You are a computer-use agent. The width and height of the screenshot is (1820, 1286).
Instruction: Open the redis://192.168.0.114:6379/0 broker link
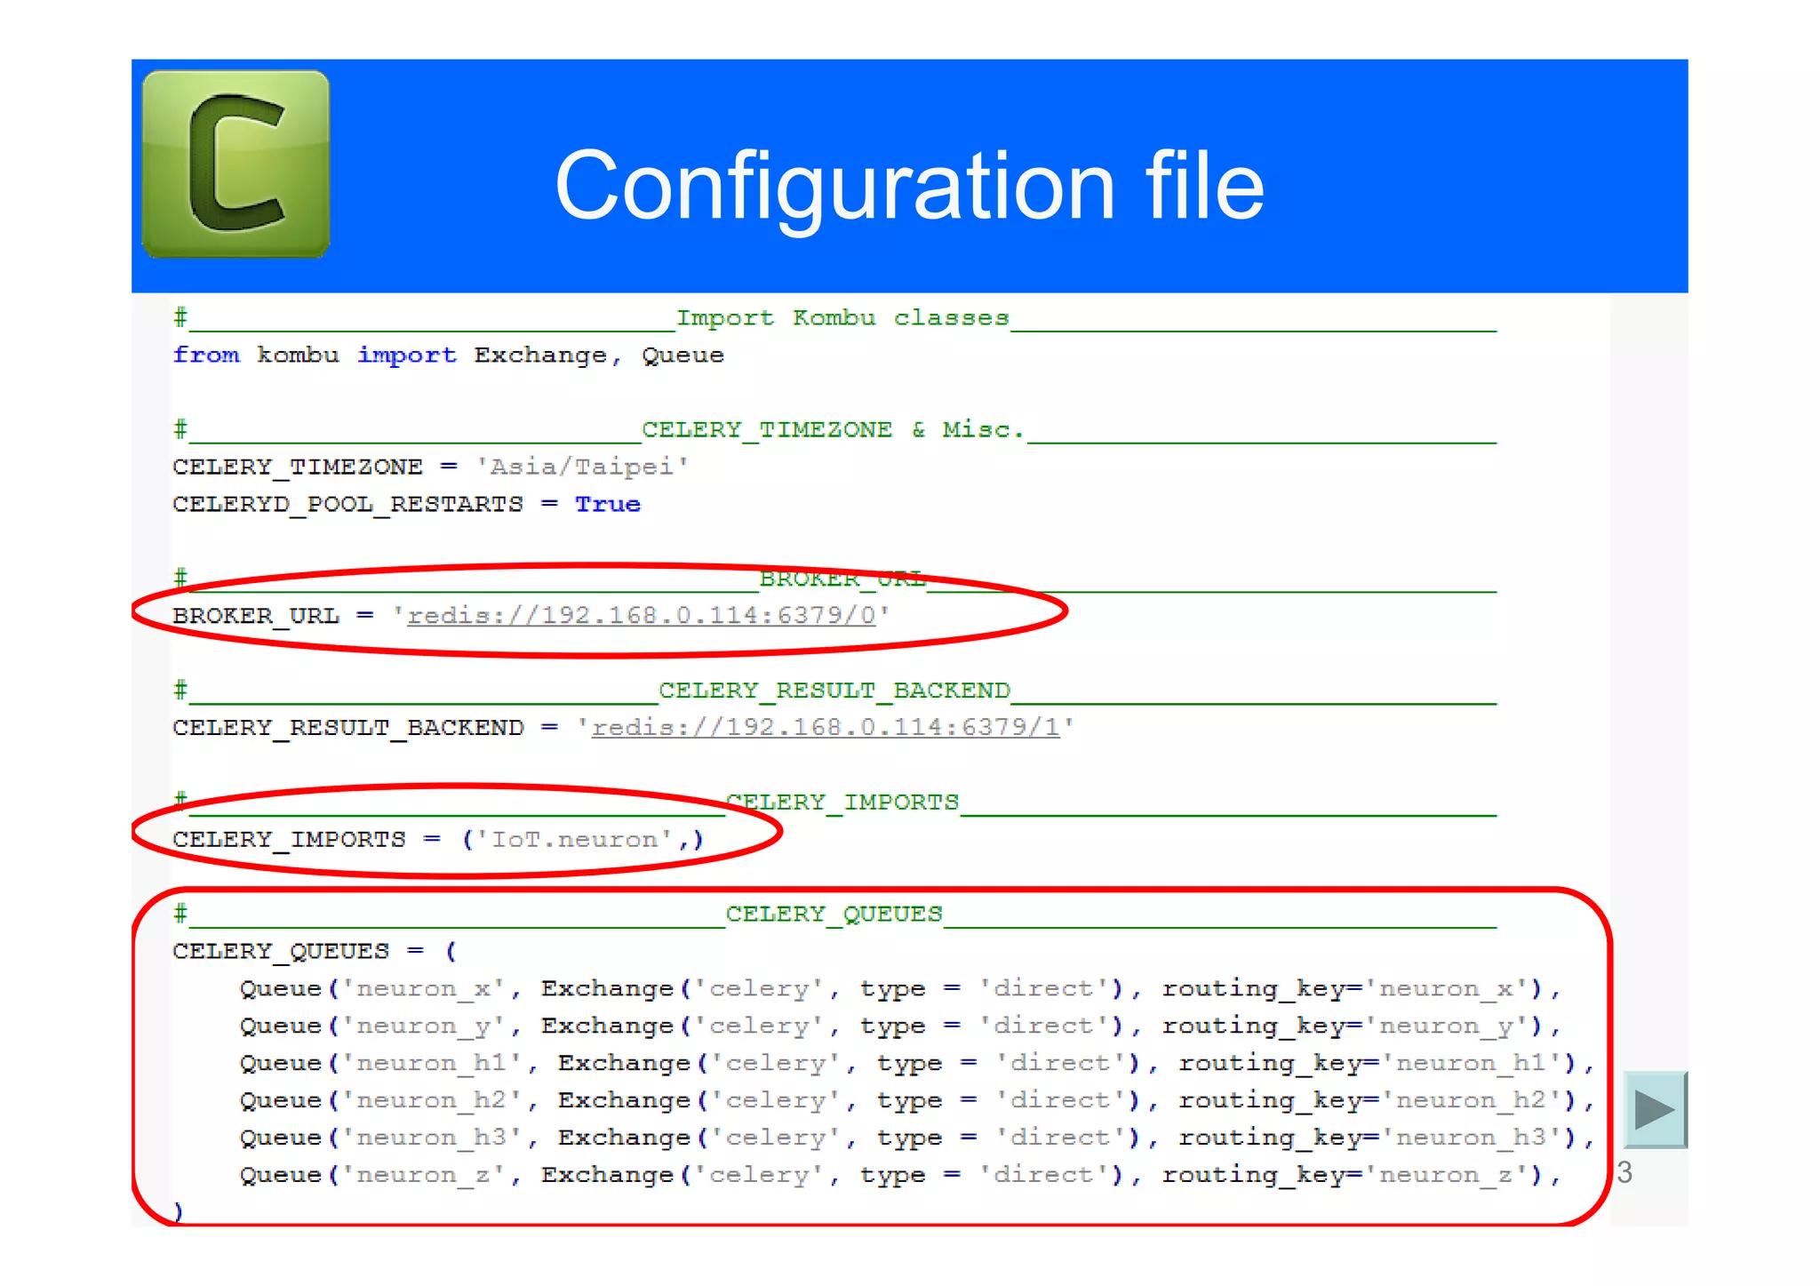pos(642,616)
